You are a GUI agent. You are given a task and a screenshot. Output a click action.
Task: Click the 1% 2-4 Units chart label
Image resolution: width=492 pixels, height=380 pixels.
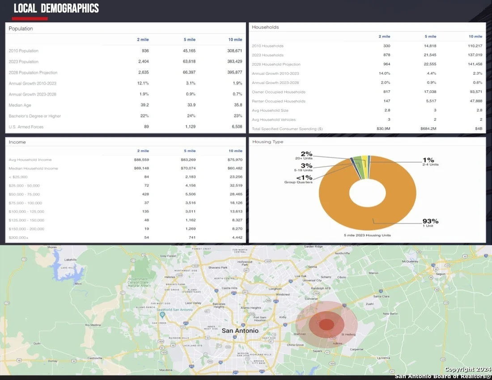[430, 161]
